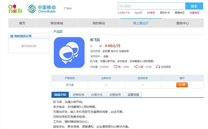Click the 点击量：231820 count
The image size is (208, 129).
[x=99, y=67]
